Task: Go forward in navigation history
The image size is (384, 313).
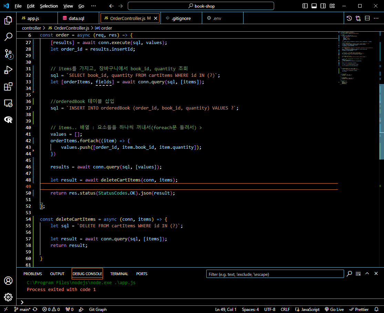Action: 121,6
